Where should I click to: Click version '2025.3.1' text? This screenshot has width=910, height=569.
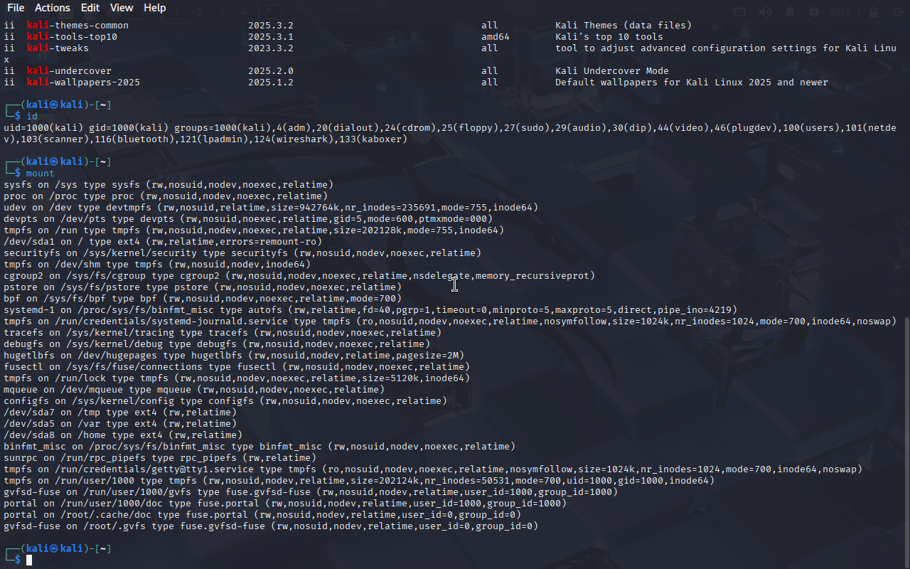tap(271, 37)
